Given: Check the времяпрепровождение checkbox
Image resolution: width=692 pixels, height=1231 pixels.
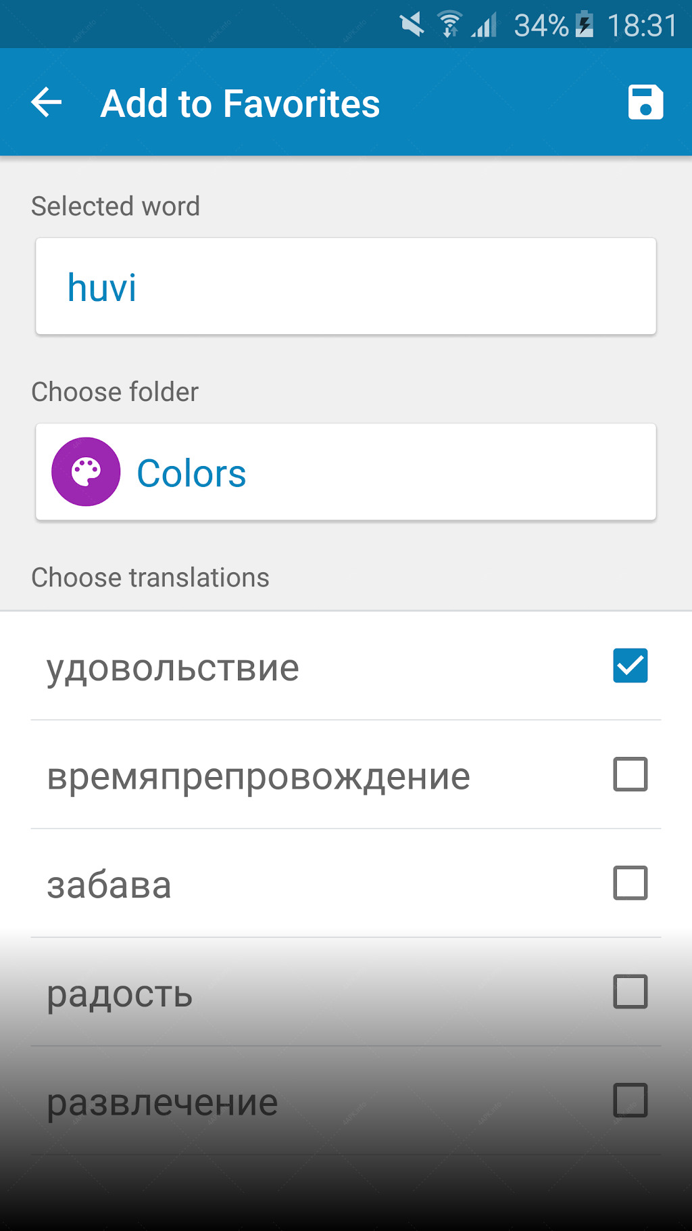Looking at the screenshot, I should tap(631, 774).
